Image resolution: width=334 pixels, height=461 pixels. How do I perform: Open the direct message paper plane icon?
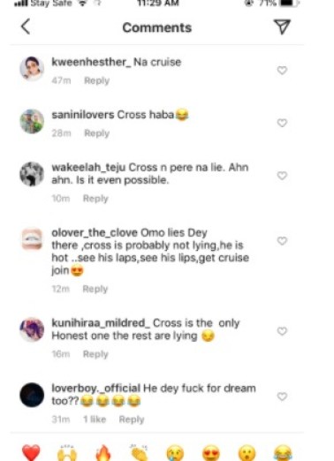coord(282,26)
